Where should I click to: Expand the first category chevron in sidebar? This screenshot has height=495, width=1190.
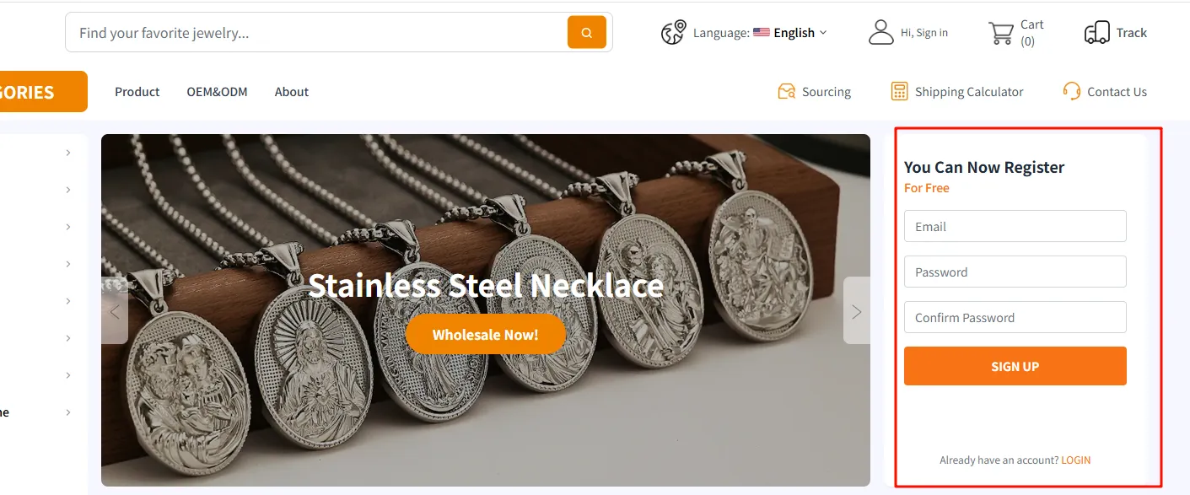[x=68, y=153]
